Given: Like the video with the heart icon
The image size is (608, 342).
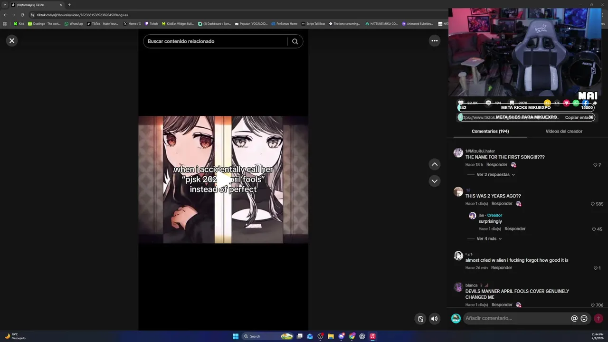Looking at the screenshot, I should tap(461, 103).
